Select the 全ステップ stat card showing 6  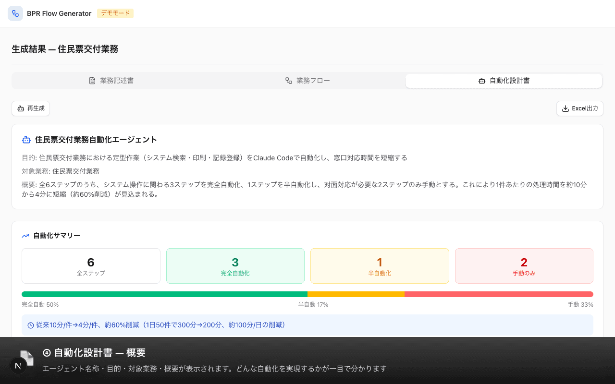(x=91, y=265)
